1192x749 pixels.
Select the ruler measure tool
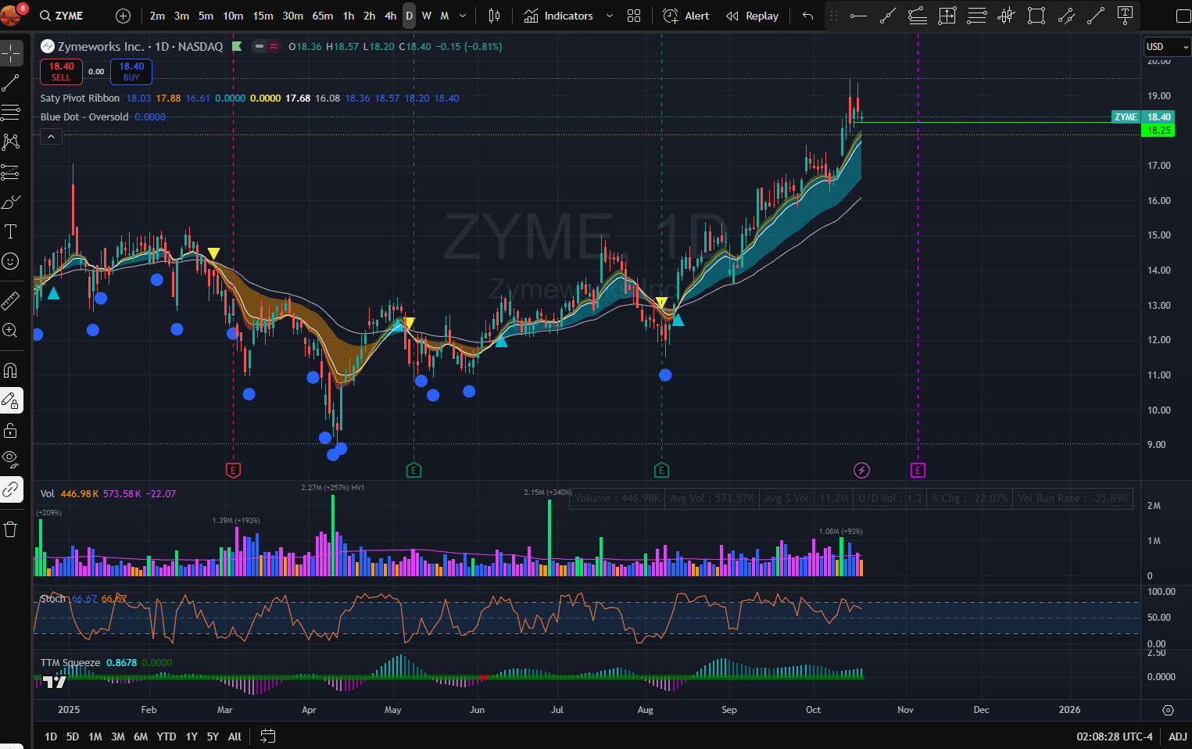11,300
